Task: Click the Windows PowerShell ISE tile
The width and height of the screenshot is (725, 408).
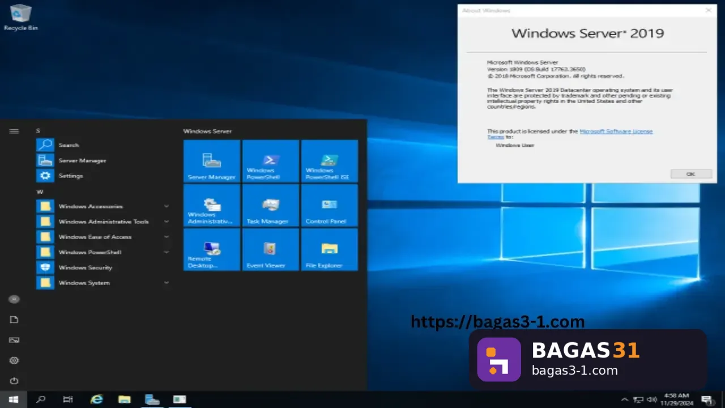Action: 330,161
